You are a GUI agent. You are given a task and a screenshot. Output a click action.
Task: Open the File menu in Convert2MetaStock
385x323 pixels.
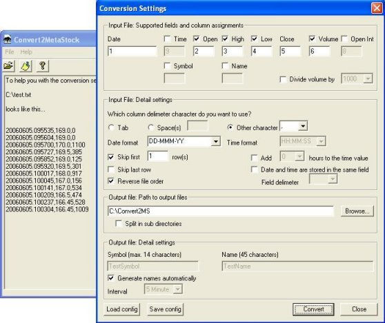click(x=10, y=52)
